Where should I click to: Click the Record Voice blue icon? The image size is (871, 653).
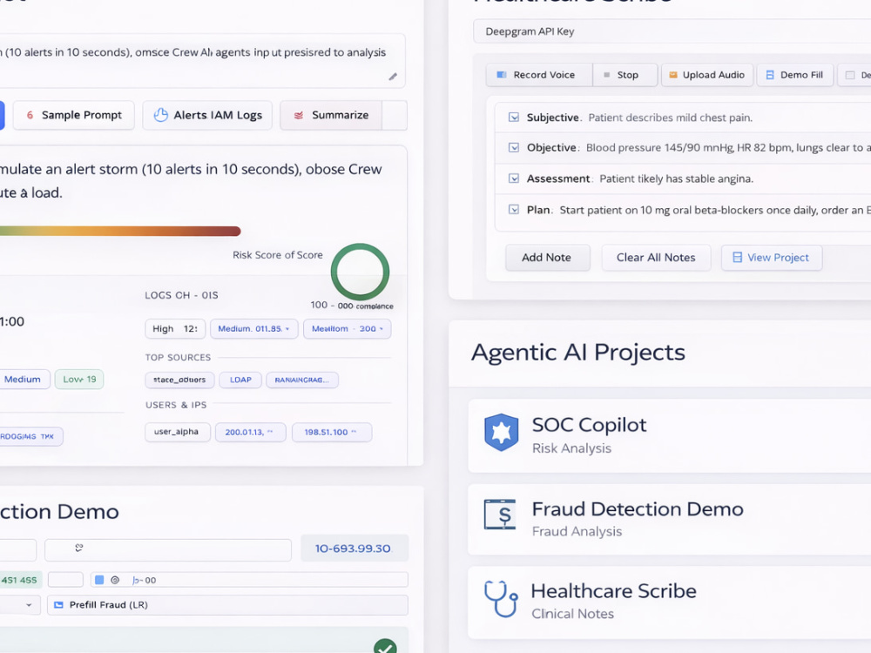(x=501, y=74)
